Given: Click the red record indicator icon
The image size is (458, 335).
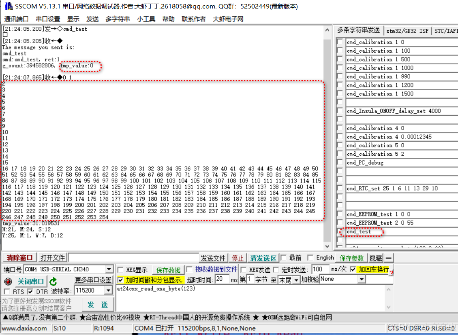Looking at the screenshot, I should pos(8,281).
